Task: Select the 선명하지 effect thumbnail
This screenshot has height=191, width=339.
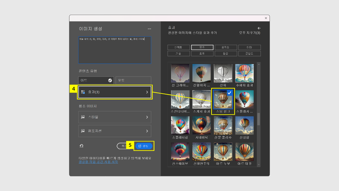Action: tap(202, 73)
